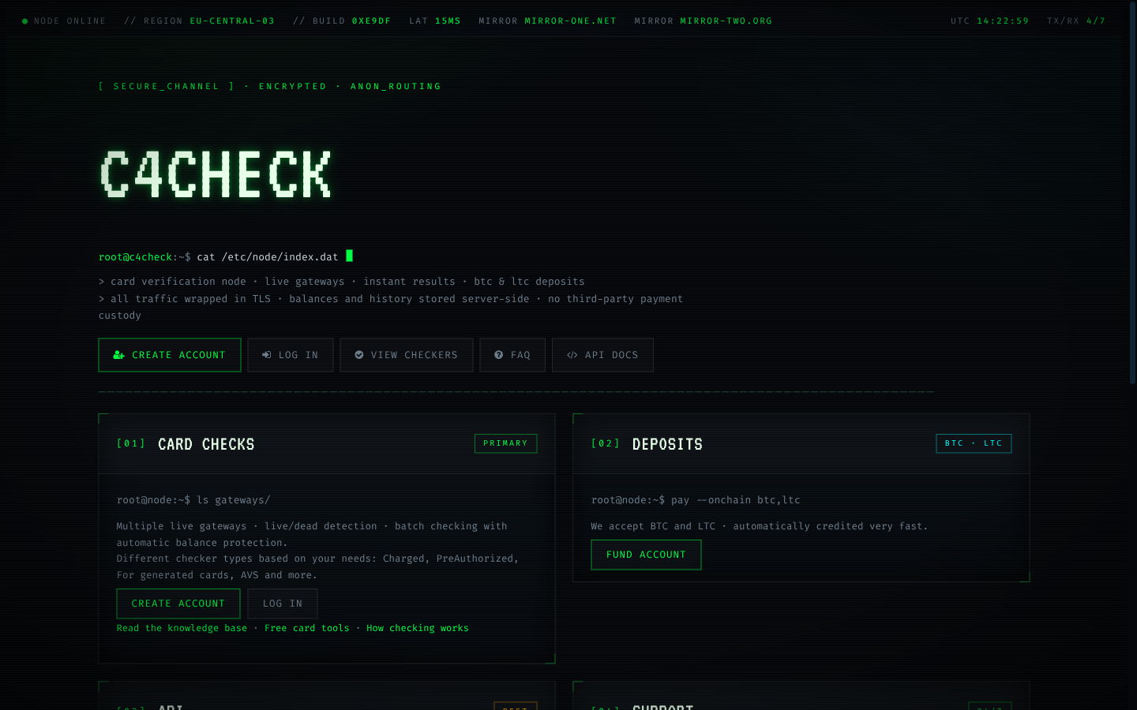
Task: Click the "ls gateways/" prompt line
Action: (193, 500)
